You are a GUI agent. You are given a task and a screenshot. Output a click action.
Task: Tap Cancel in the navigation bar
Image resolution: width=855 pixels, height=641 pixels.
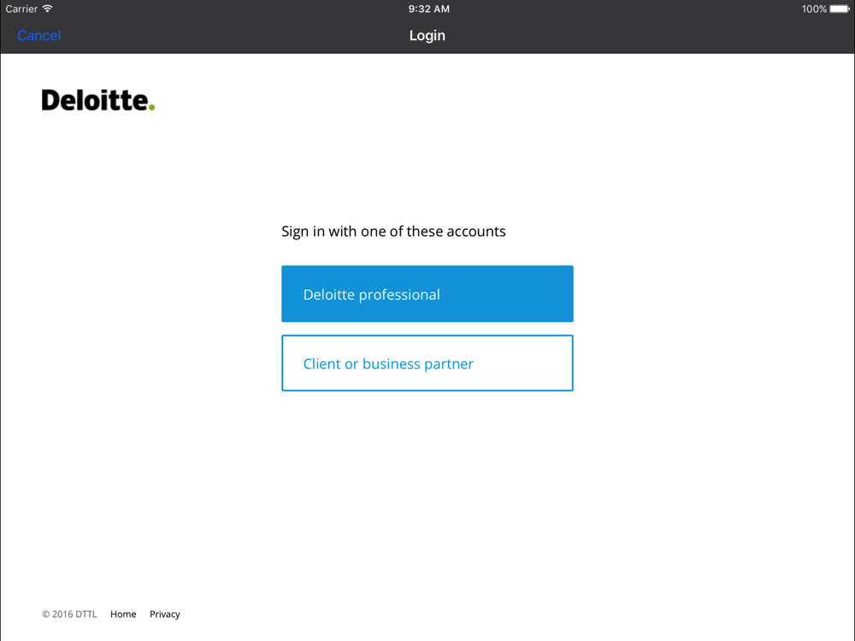(x=38, y=35)
